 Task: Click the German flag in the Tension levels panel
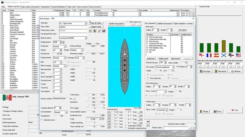[231, 55]
